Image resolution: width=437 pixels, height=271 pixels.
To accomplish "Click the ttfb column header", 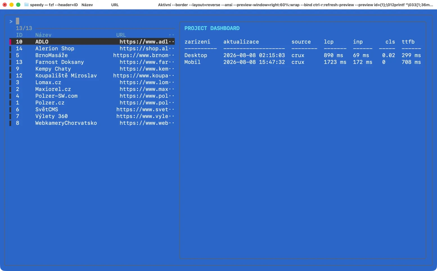I will point(408,42).
